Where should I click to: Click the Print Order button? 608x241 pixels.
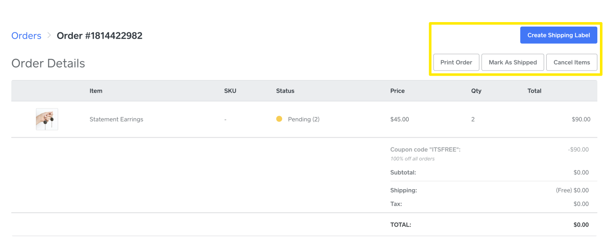[456, 62]
